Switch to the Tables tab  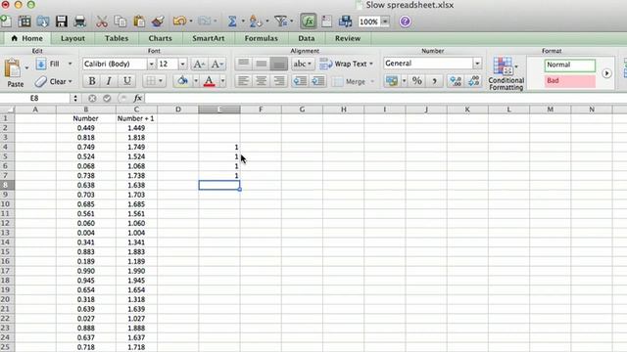click(x=117, y=38)
